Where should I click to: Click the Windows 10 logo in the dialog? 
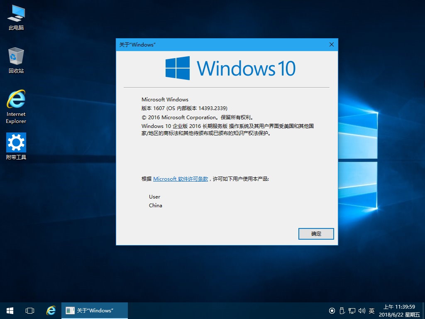(230, 68)
